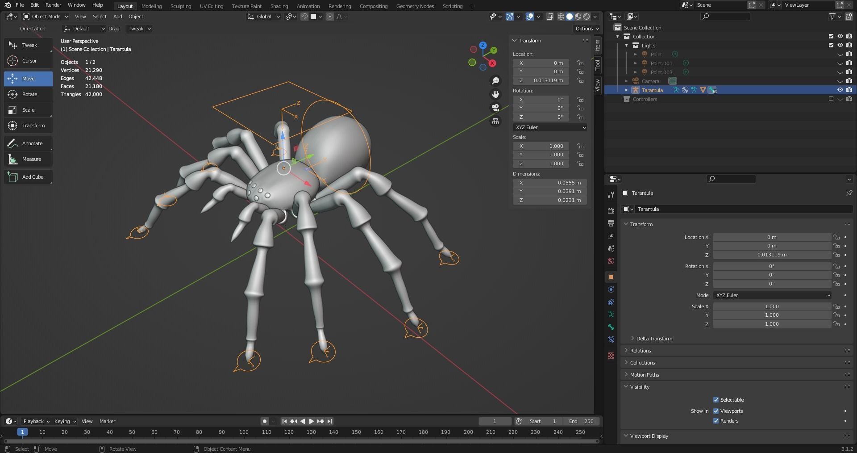Open sidebar XYZ Euler rotation dropdown
Screen dimensions: 857x453
(550, 127)
